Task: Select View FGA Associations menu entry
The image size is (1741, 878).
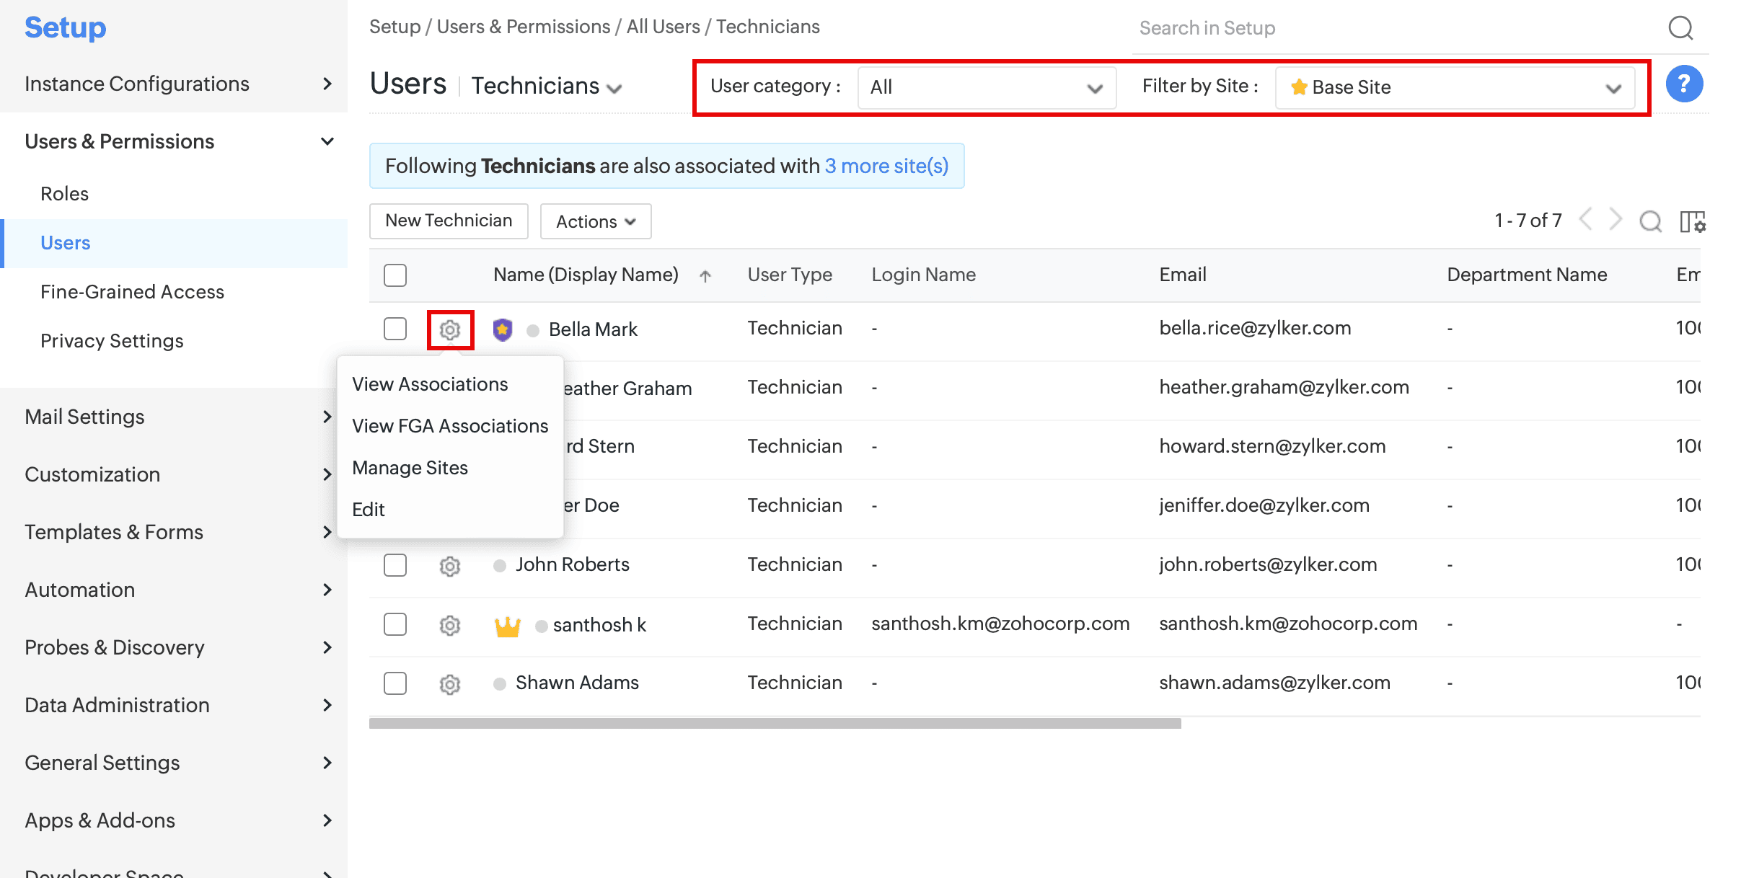Action: [x=450, y=426]
